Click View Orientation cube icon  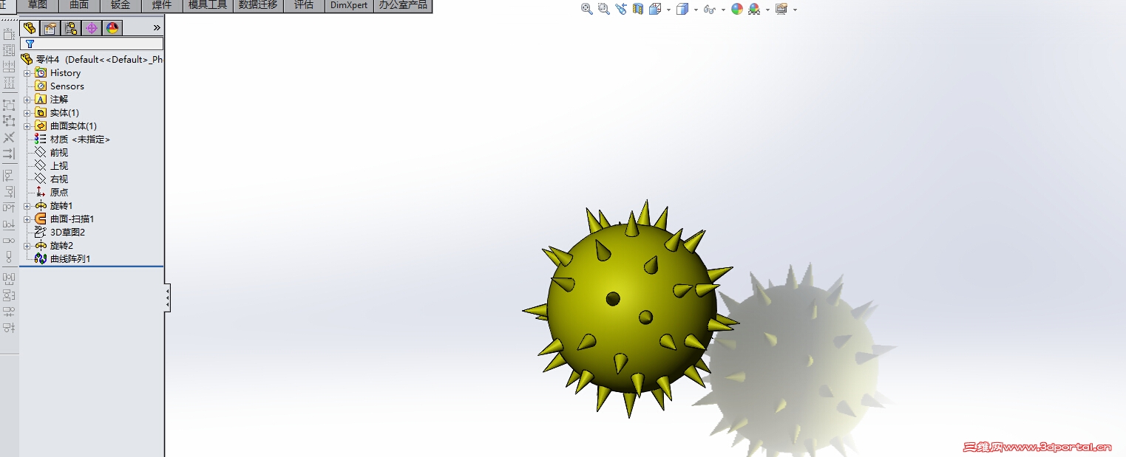coord(654,9)
